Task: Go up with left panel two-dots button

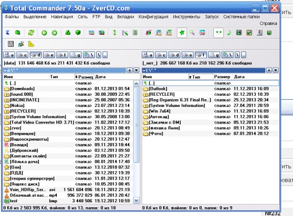Action: [x=105, y=55]
